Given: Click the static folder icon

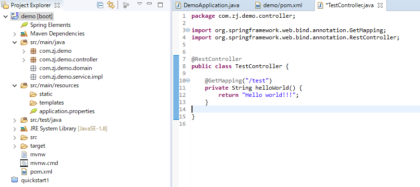Looking at the screenshot, I should 33,94.
